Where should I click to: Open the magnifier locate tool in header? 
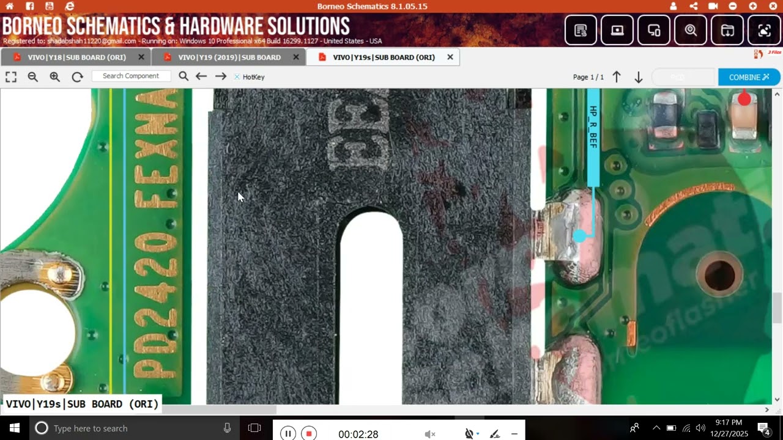coord(691,30)
